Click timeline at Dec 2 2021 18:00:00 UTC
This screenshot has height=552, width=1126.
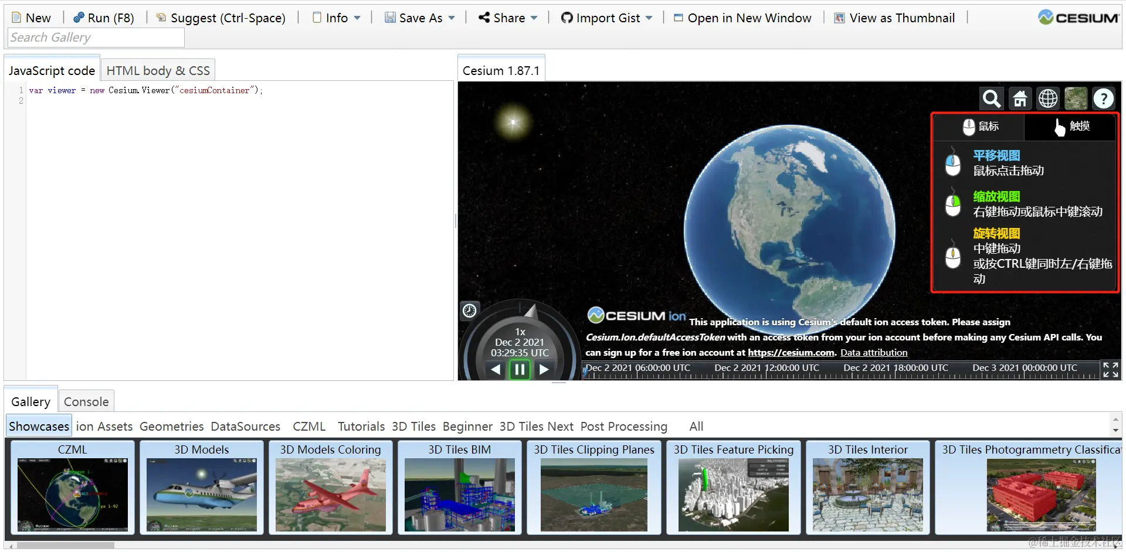(896, 369)
